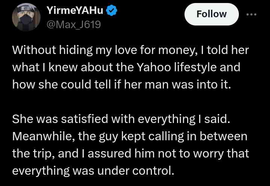The image size is (270, 186).
Task: Follow the YirmeYAHu account
Action: point(211,14)
